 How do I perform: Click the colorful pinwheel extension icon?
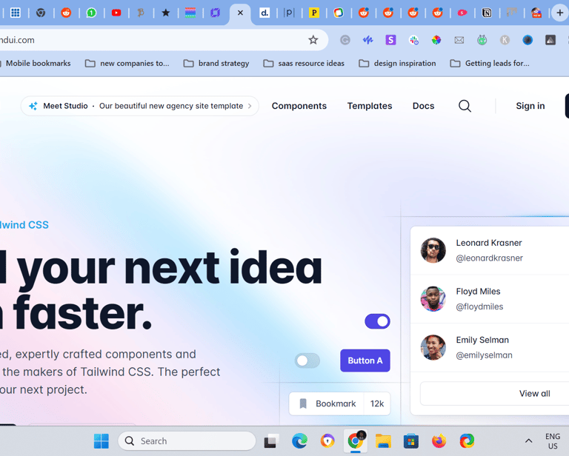[436, 40]
